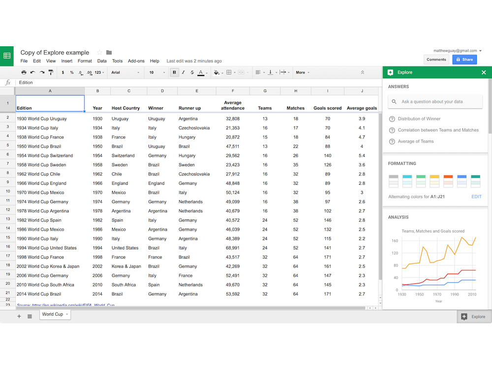Apply the gray alternating colors swatch
The height and width of the screenshot is (369, 492).
[394, 182]
